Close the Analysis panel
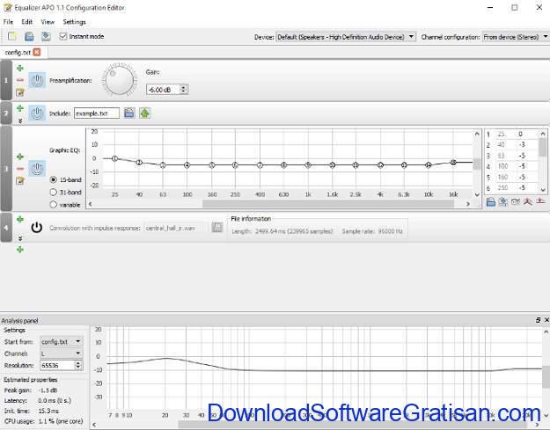The width and height of the screenshot is (550, 430). pyautogui.click(x=546, y=320)
